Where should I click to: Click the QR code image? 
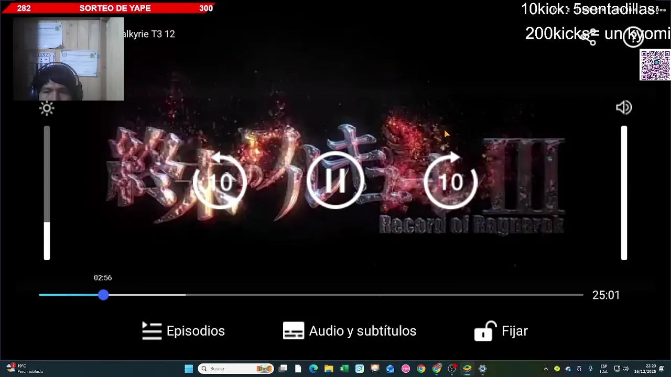[655, 65]
